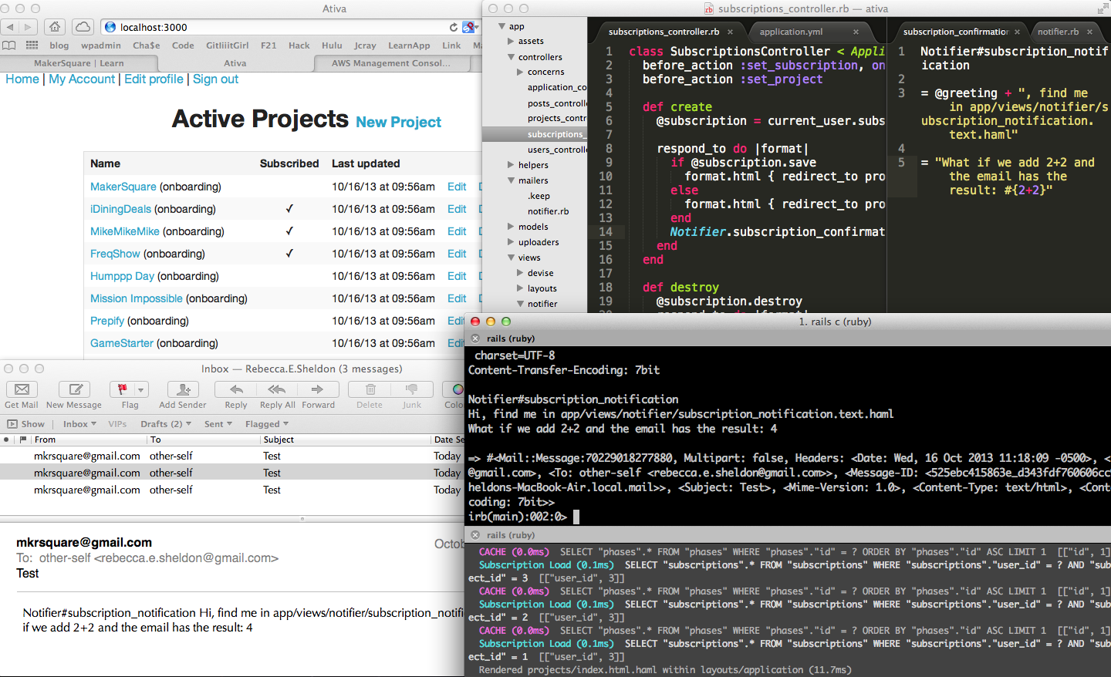Expand the models folder in sidebar
Viewport: 1111px width, 677px height.
point(511,227)
